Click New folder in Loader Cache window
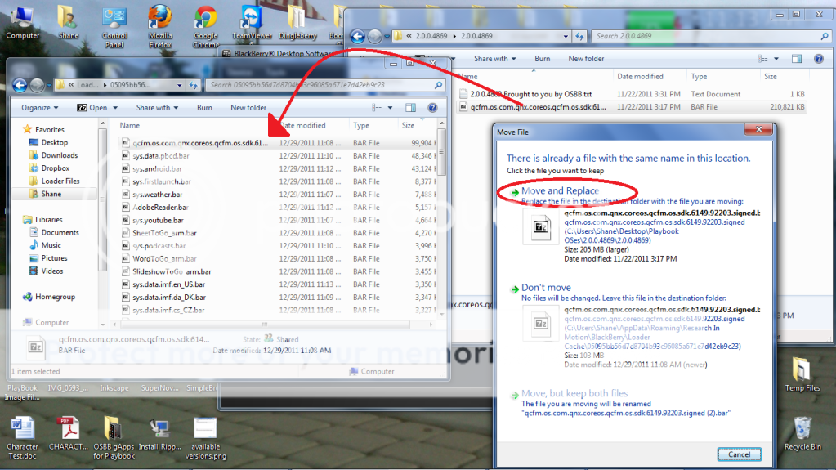This screenshot has height=470, width=836. point(248,108)
